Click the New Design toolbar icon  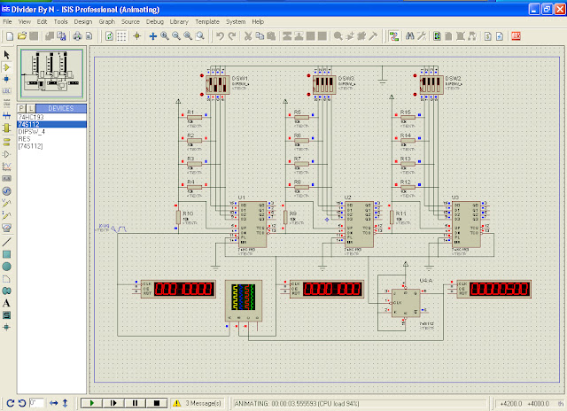pos(10,36)
